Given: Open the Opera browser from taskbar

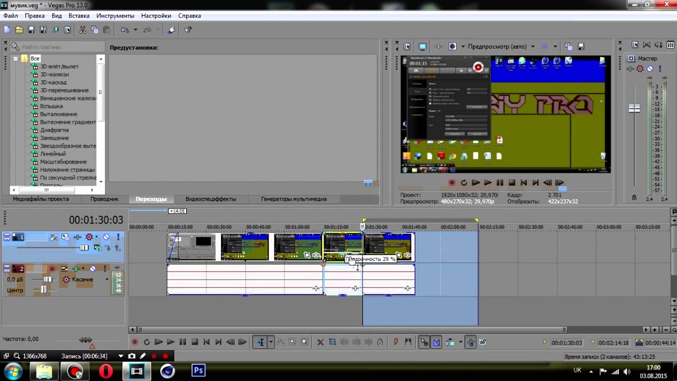Looking at the screenshot, I should 106,371.
